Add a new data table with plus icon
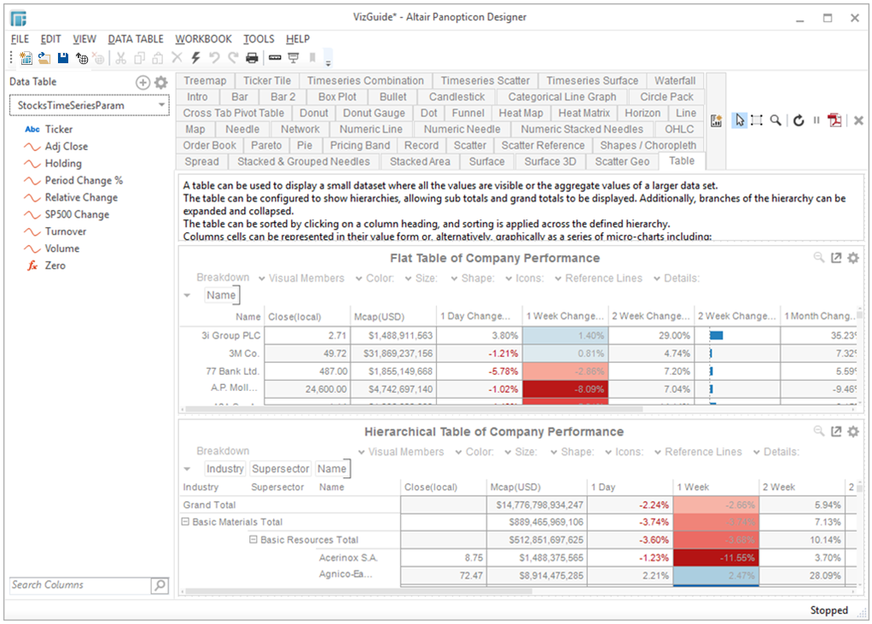Screen dimensions: 872x624 [143, 82]
